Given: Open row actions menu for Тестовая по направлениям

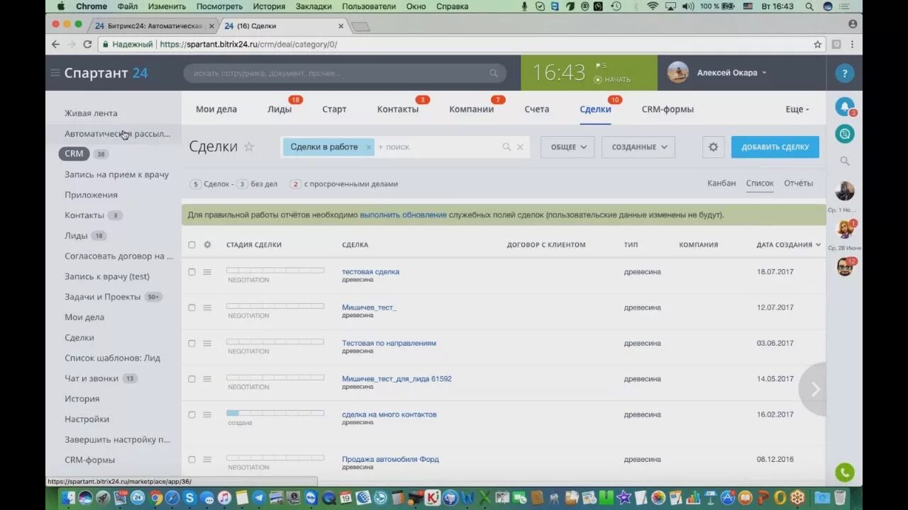Looking at the screenshot, I should pyautogui.click(x=207, y=343).
